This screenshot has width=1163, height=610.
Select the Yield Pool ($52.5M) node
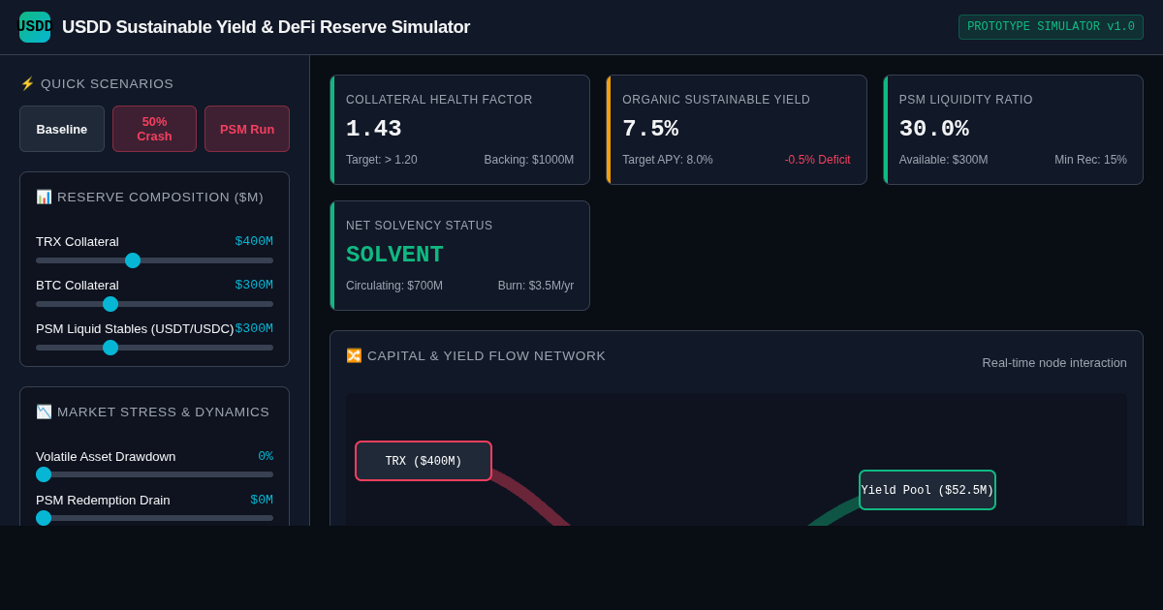pyautogui.click(x=927, y=490)
